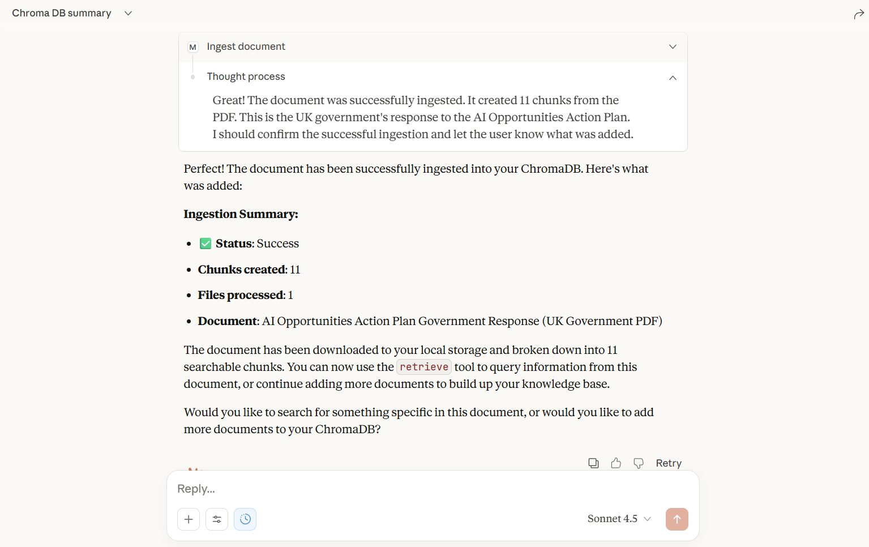Toggle extended thinking clock button
Screen dimensions: 869x547
click(245, 519)
